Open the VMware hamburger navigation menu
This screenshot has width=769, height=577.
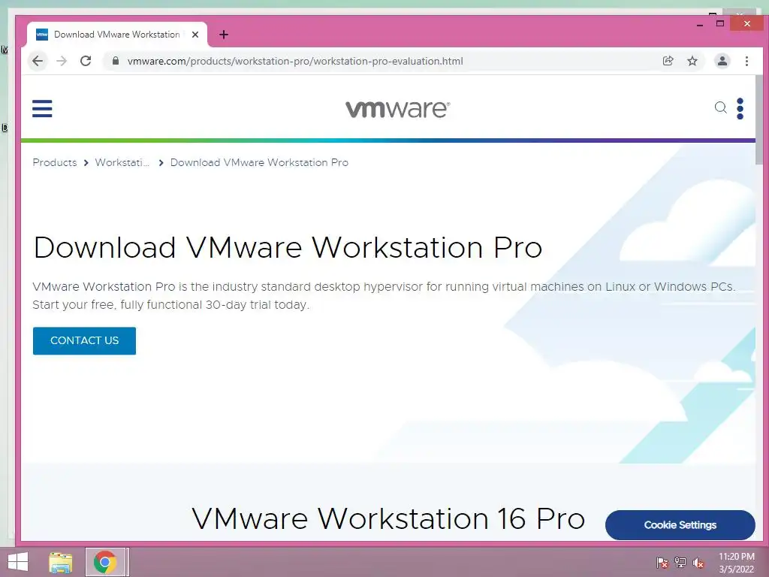point(42,108)
